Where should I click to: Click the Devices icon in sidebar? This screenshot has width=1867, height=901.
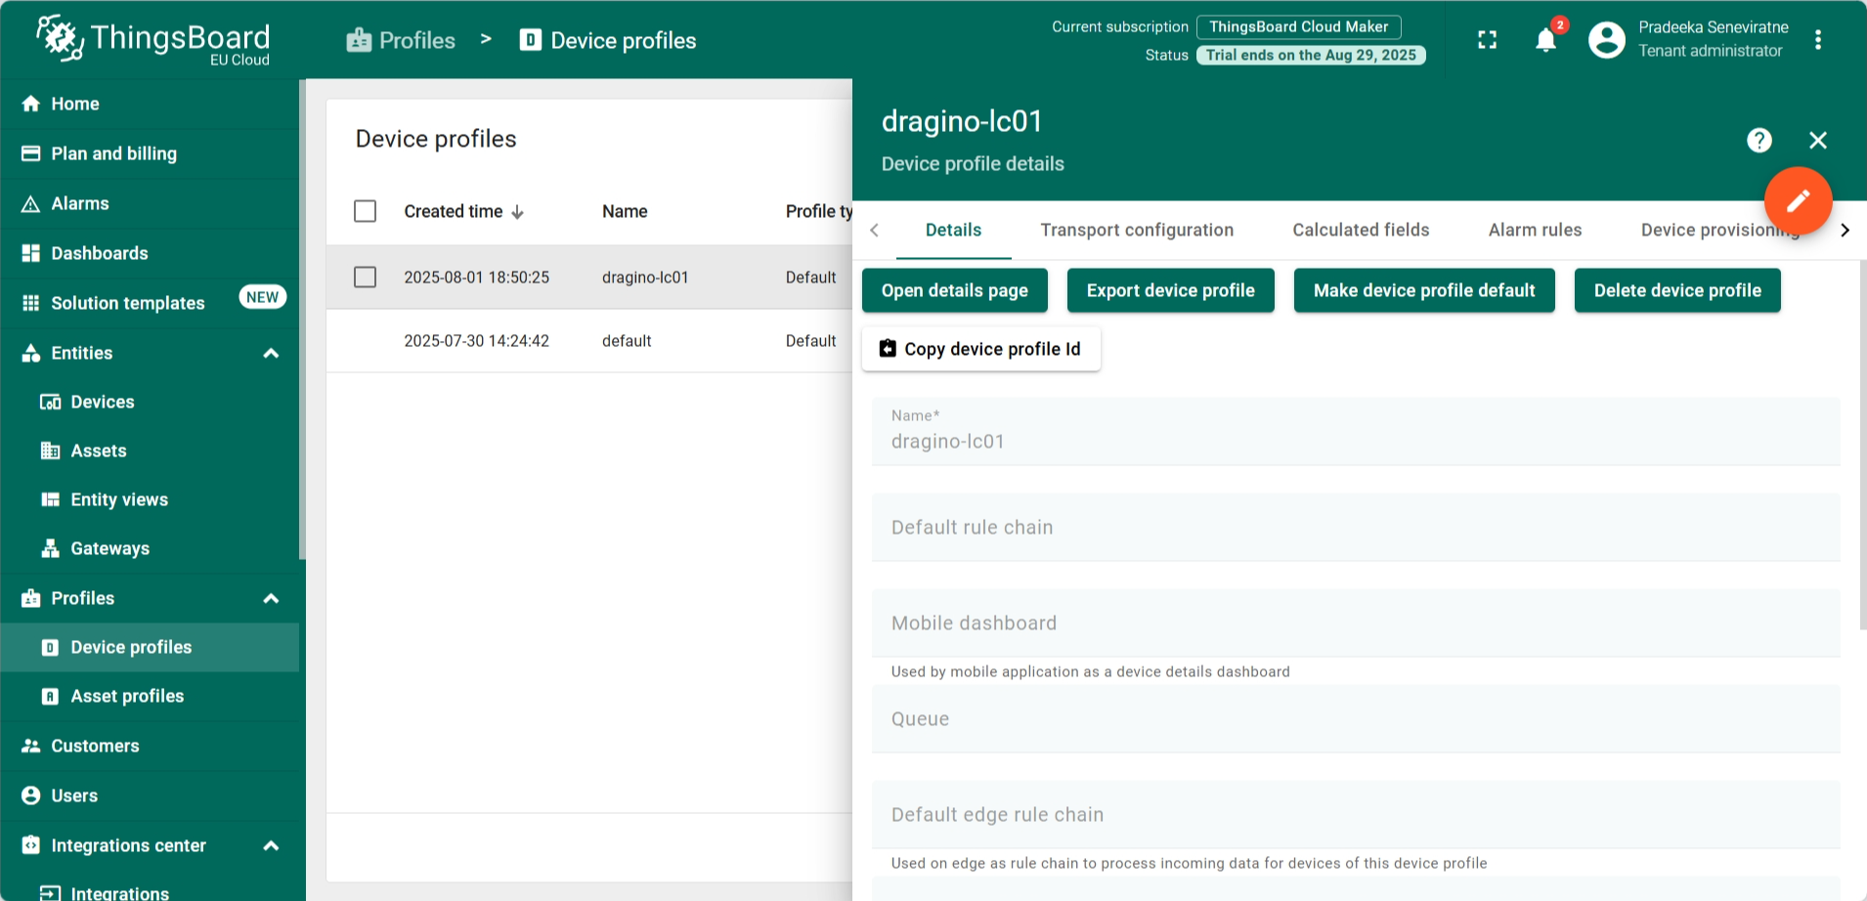click(51, 402)
